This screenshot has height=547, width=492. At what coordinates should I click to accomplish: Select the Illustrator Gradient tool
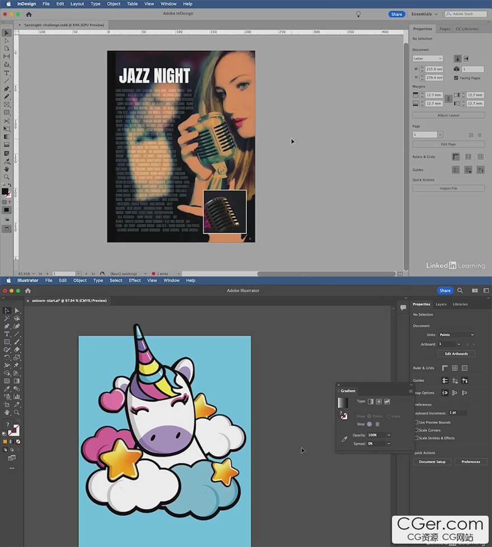point(17,381)
